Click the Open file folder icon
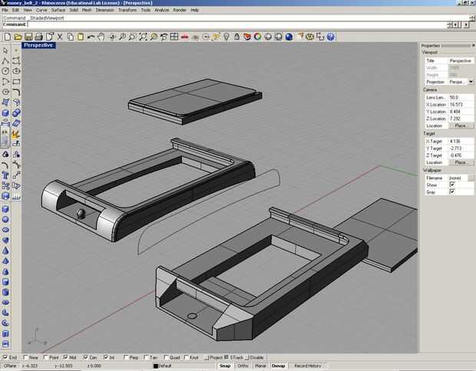Screen dimensions: 476x371 tap(18, 37)
